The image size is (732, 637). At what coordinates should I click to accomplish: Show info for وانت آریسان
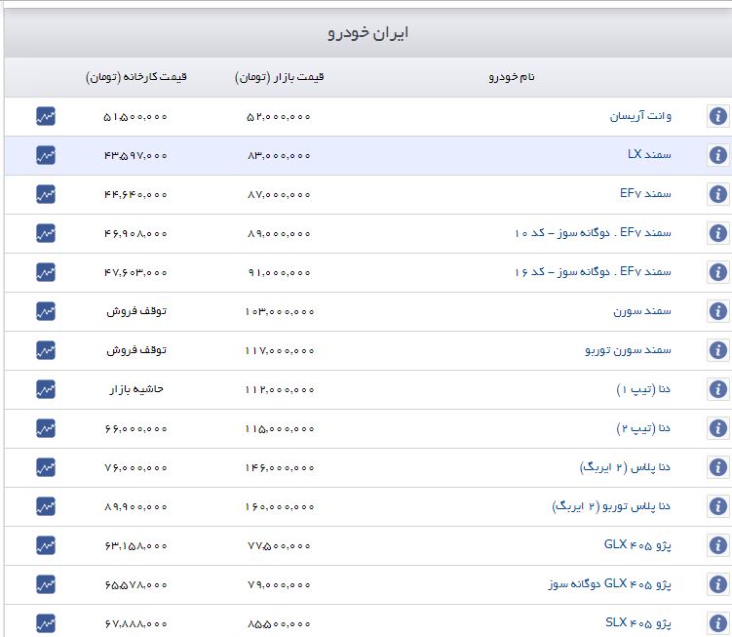(718, 116)
